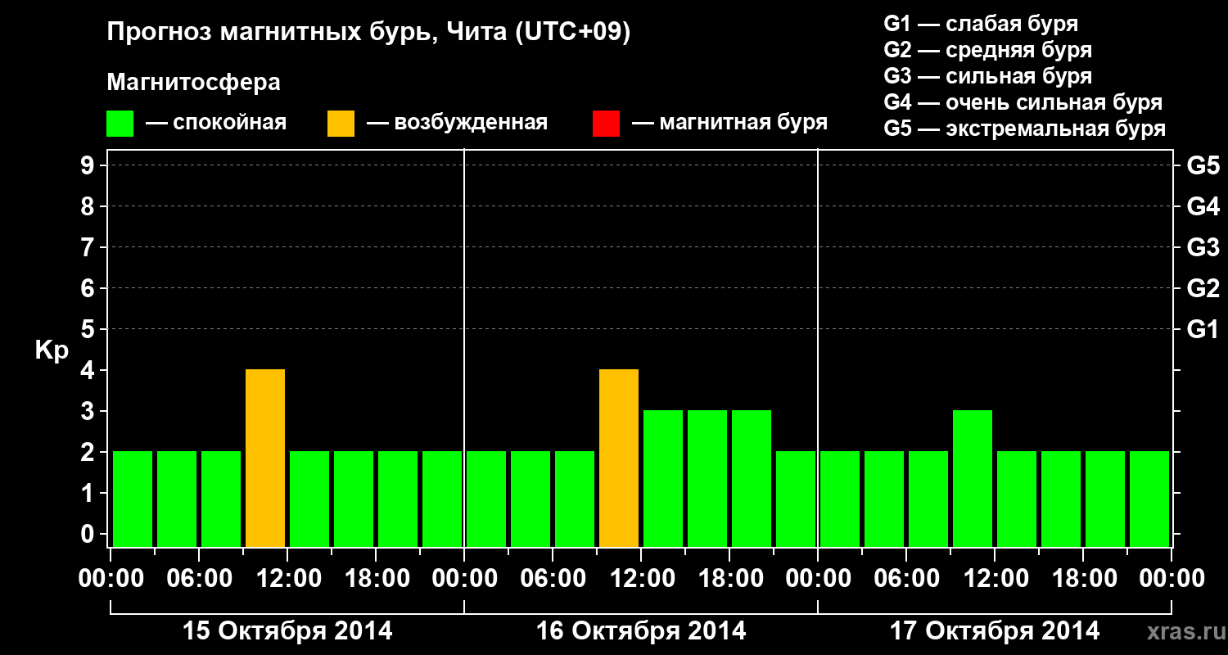Click the '9' value on the Kp axis
The image size is (1228, 655).
[x=89, y=165]
